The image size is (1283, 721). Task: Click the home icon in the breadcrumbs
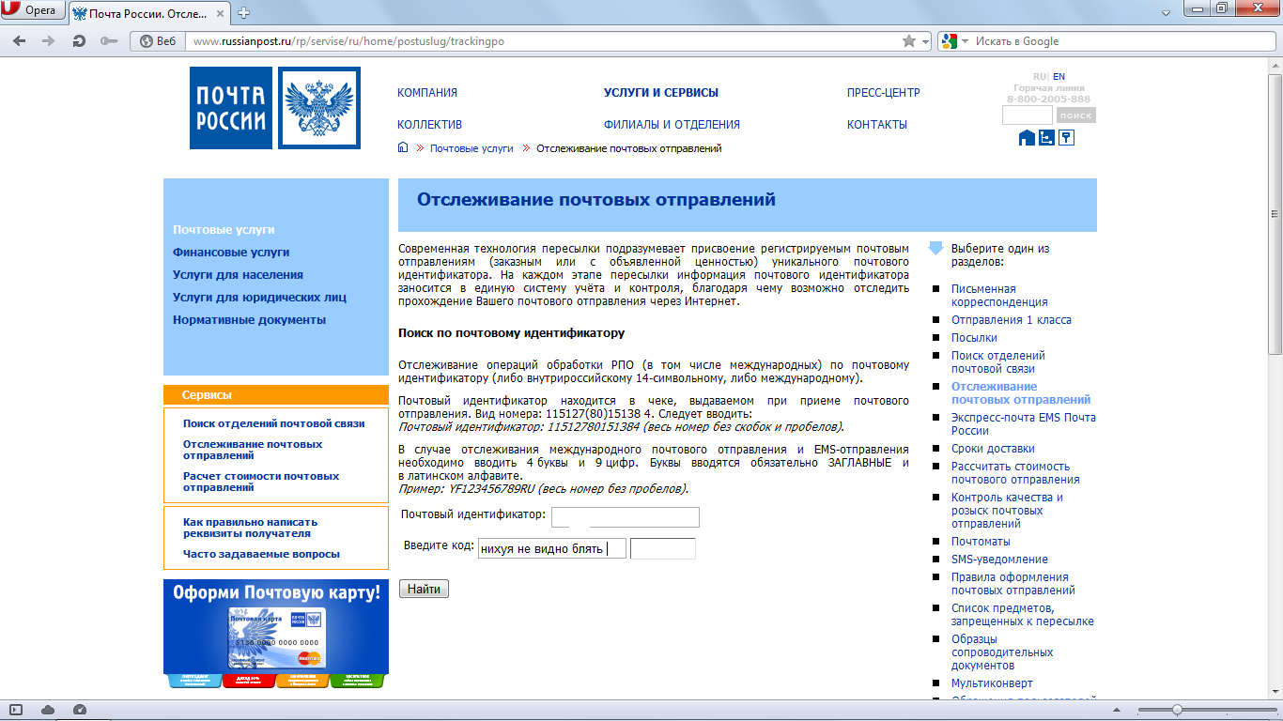click(x=403, y=147)
